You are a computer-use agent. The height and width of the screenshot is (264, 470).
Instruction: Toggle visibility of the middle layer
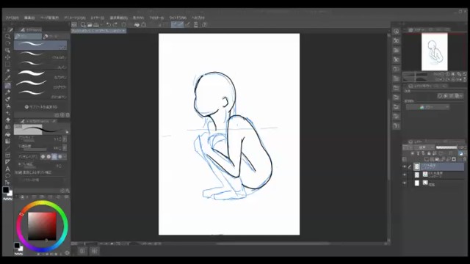405,175
